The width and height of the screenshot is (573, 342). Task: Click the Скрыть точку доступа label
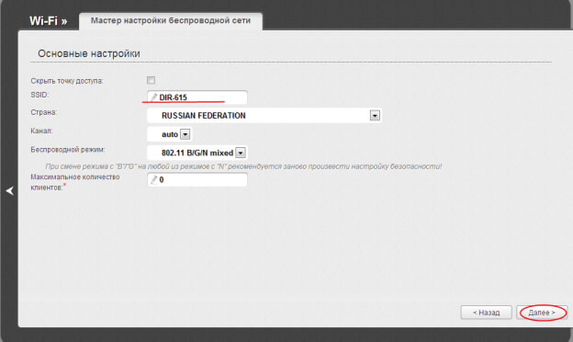point(67,81)
